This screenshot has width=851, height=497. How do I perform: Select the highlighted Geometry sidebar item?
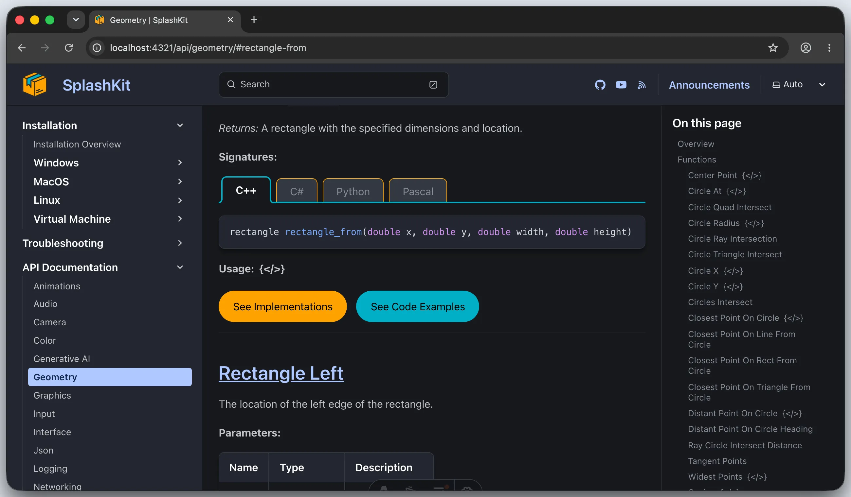tap(110, 377)
